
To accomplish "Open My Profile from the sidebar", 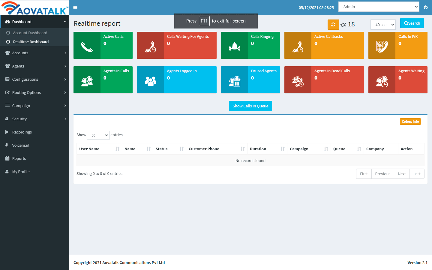I will point(21,172).
